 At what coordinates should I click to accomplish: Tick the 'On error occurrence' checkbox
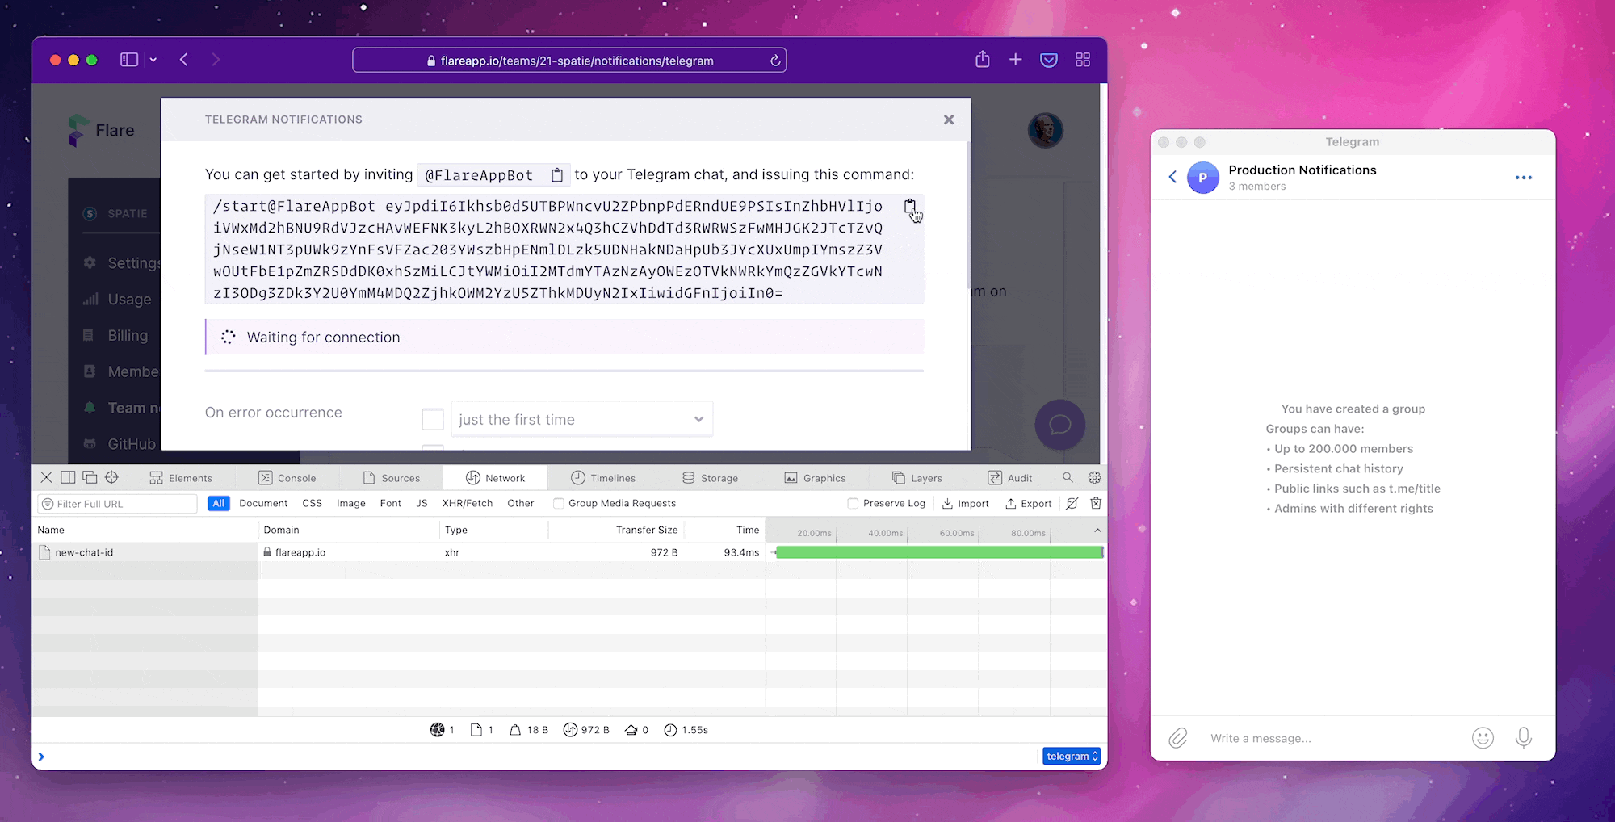coord(433,419)
